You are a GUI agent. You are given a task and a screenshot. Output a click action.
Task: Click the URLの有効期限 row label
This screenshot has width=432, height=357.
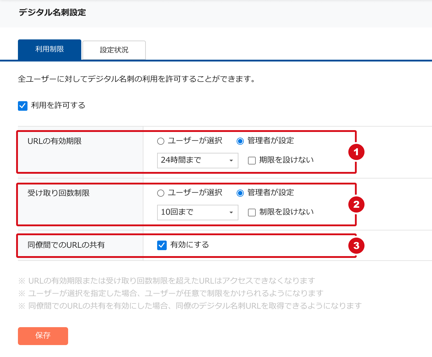(x=55, y=141)
